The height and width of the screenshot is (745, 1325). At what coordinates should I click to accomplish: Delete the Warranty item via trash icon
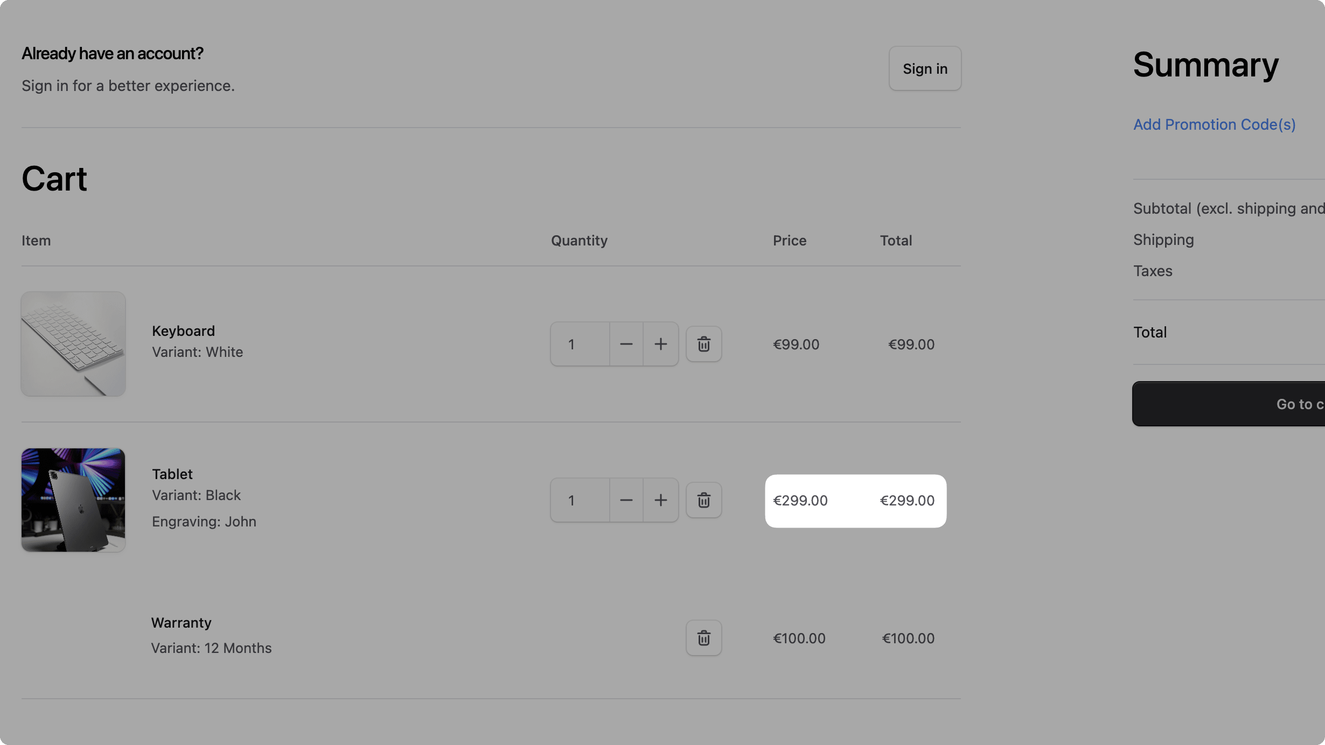point(703,638)
